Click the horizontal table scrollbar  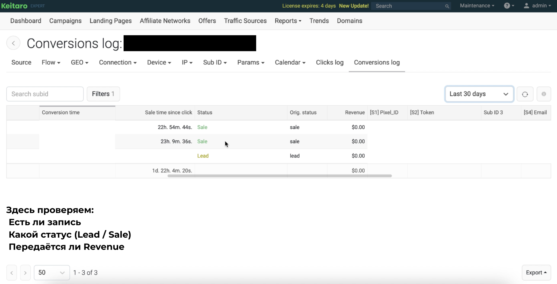[279, 176]
